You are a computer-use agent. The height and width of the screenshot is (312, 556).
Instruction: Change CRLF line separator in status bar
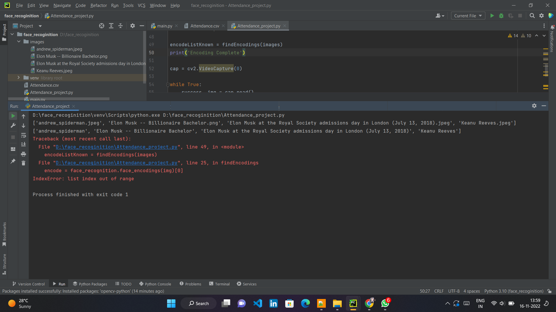[x=439, y=291]
